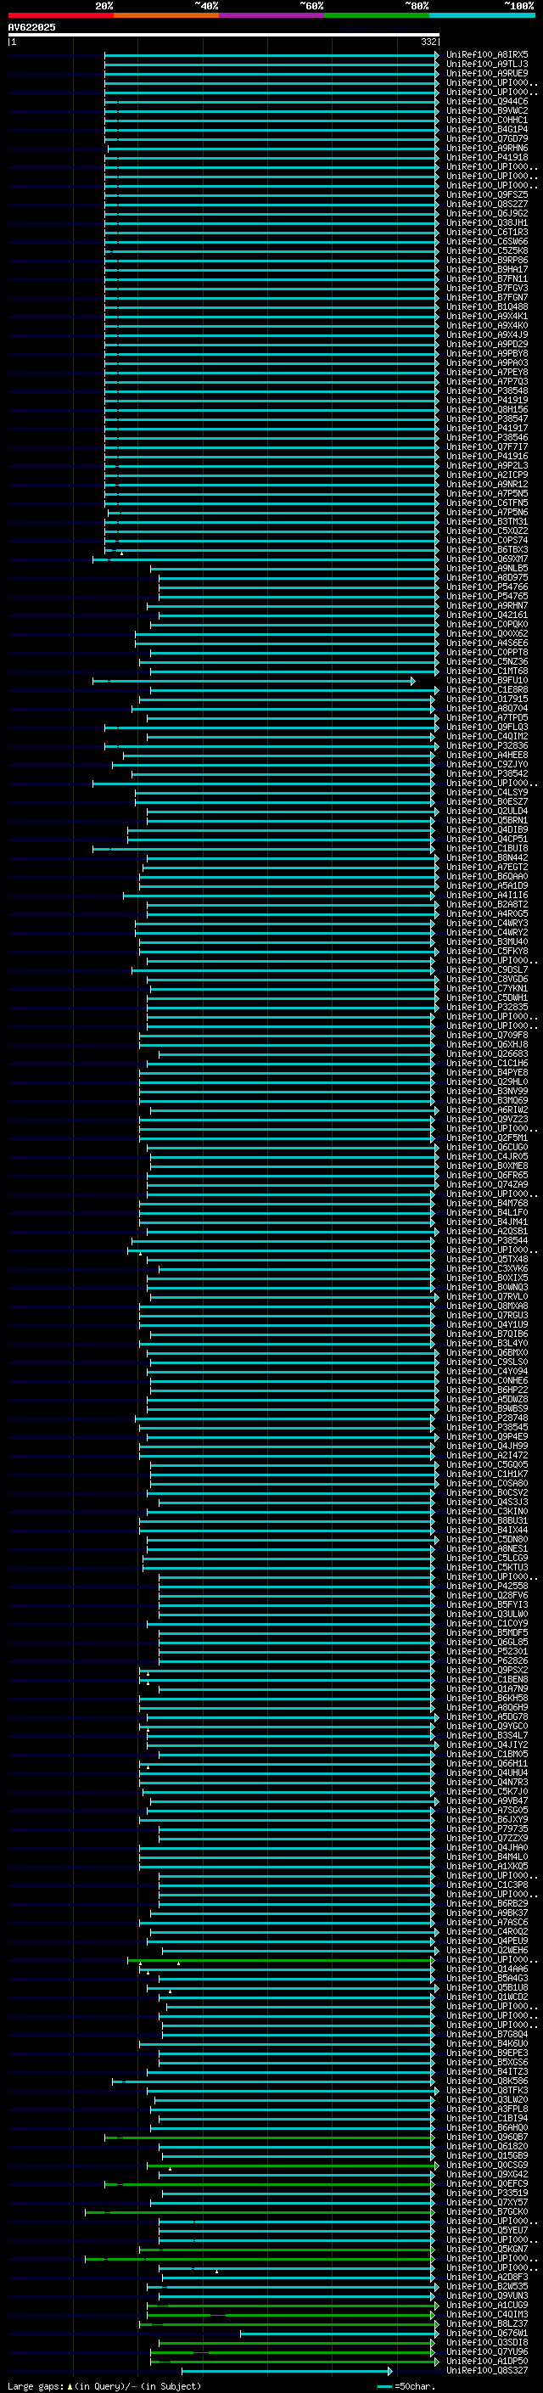The height and width of the screenshot is (2393, 543).
Task: Select hit label UniRef100_Q676W1
Action: (x=487, y=2334)
